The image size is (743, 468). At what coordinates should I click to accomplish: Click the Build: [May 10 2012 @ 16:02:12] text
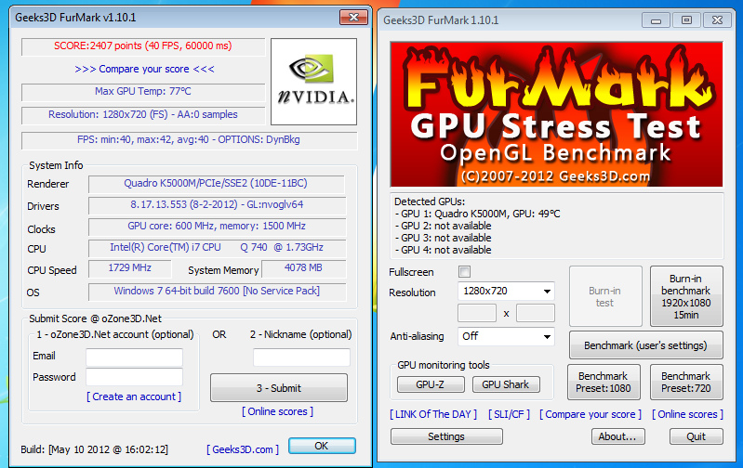(94, 449)
